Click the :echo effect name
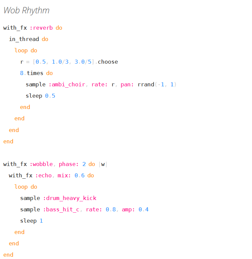 coord(44,175)
